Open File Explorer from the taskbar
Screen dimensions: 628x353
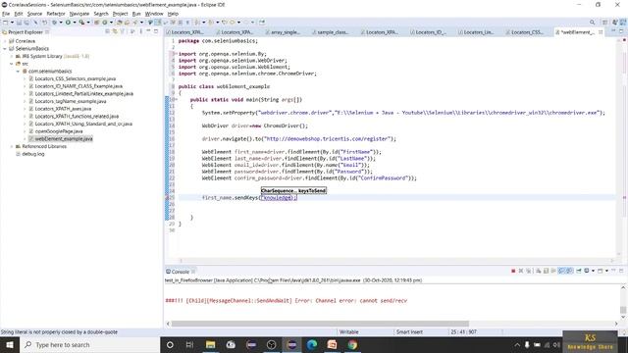coord(210,344)
